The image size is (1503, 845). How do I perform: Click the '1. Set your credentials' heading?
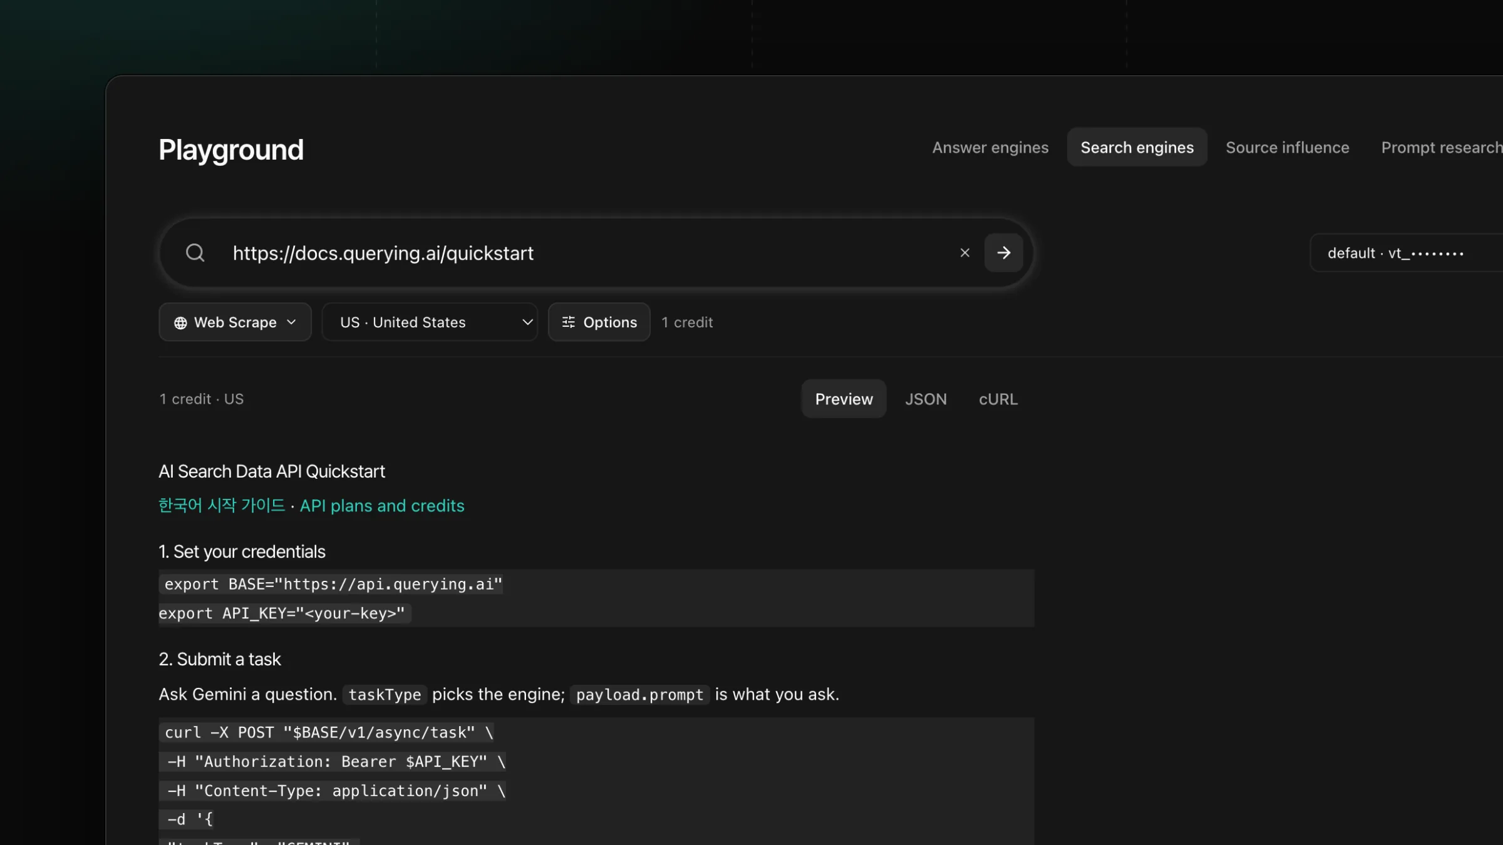pyautogui.click(x=242, y=551)
